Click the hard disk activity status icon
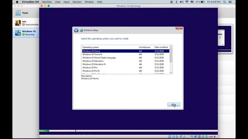248x139 pixels. click(x=170, y=136)
